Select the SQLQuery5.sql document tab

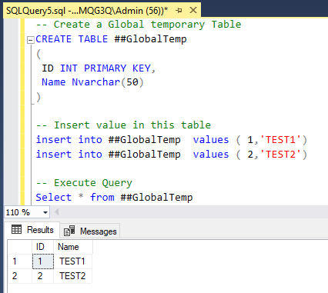pyautogui.click(x=102, y=11)
